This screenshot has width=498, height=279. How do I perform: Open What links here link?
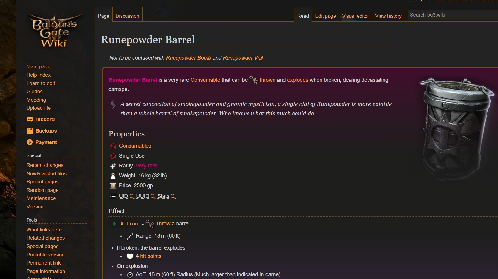coord(44,230)
